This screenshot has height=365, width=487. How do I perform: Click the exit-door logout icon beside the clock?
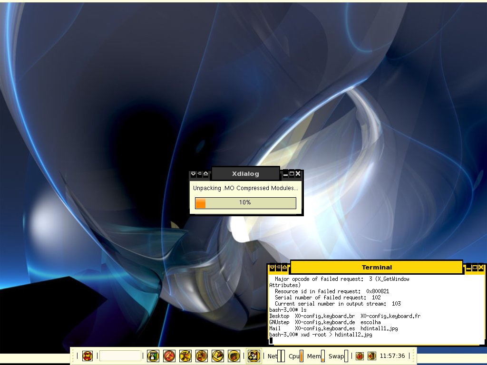372,355
